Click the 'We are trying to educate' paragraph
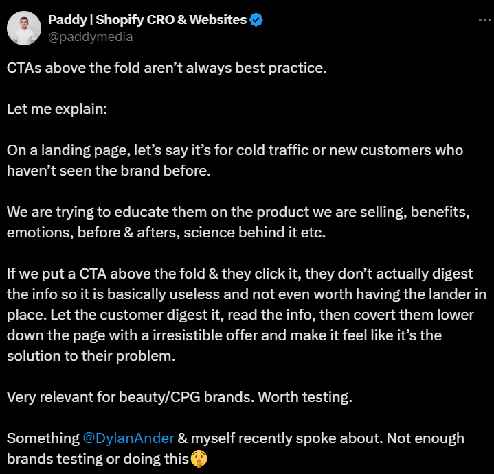 [x=238, y=222]
